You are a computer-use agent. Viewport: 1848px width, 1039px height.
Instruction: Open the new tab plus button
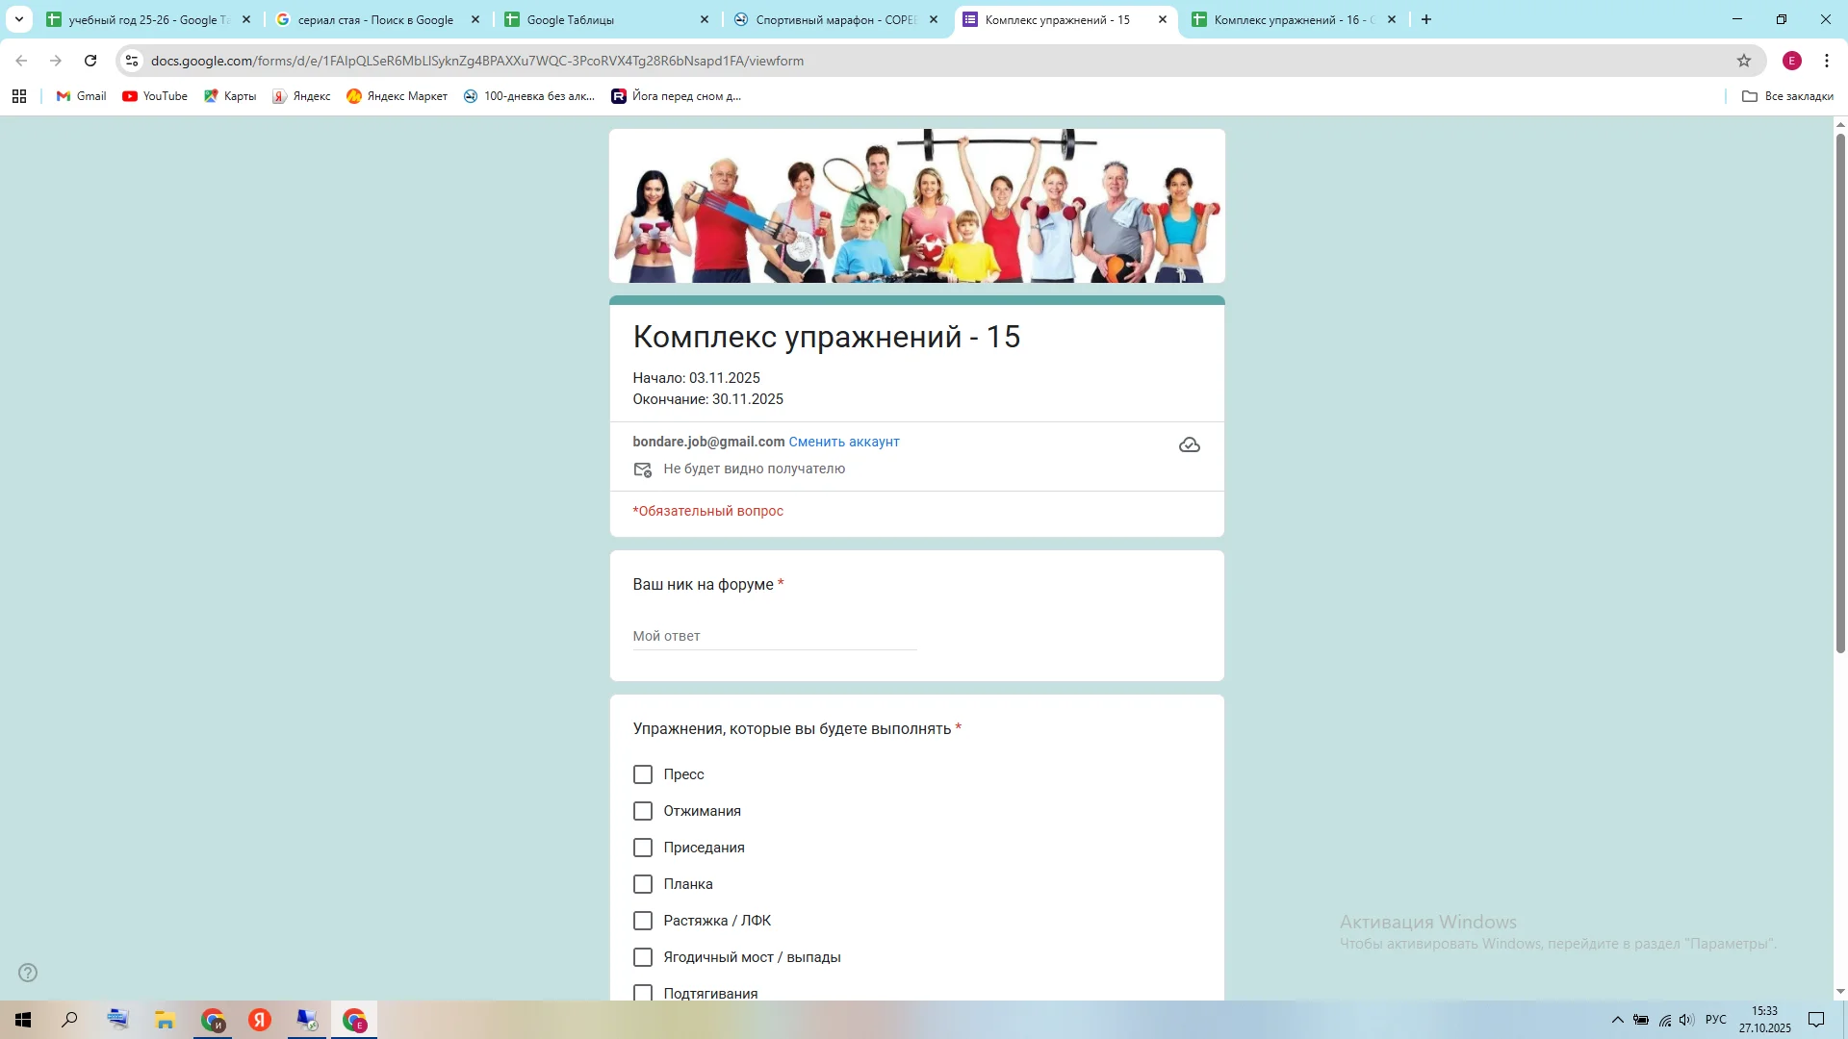tap(1425, 19)
